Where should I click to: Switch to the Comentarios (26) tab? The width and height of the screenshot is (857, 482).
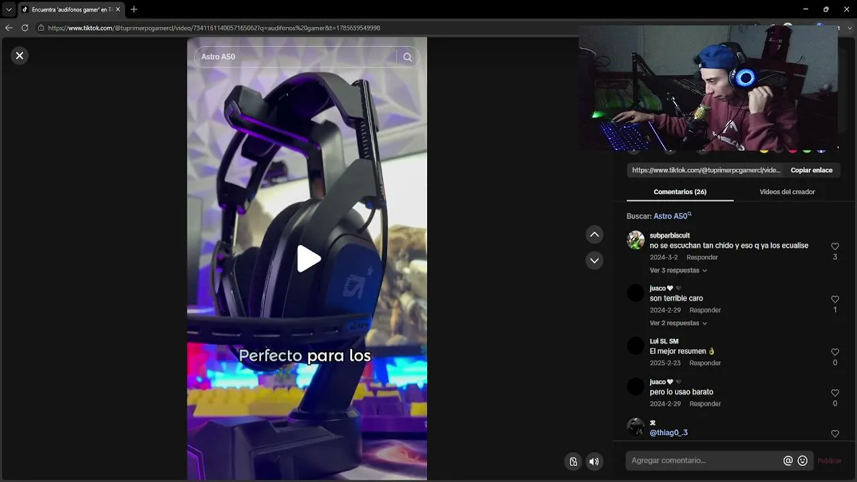680,192
